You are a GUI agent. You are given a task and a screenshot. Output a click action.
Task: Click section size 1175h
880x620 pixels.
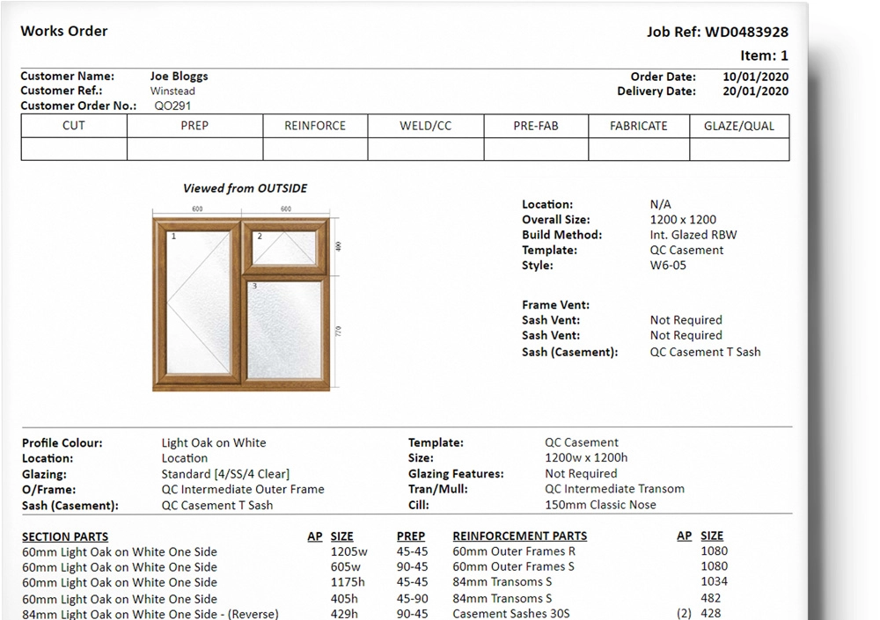(348, 582)
